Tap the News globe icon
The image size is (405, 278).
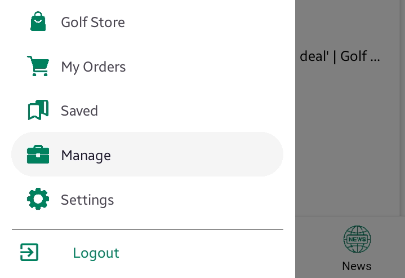357,239
